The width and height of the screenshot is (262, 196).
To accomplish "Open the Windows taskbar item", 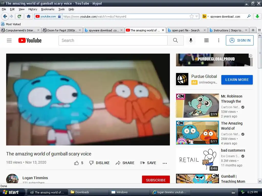I will coord(129,192).
